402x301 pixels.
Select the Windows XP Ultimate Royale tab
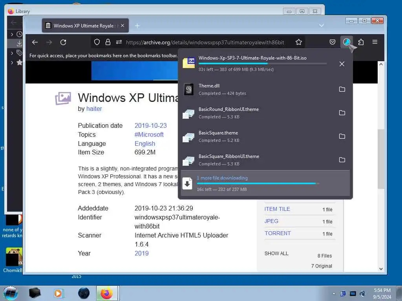coord(85,25)
